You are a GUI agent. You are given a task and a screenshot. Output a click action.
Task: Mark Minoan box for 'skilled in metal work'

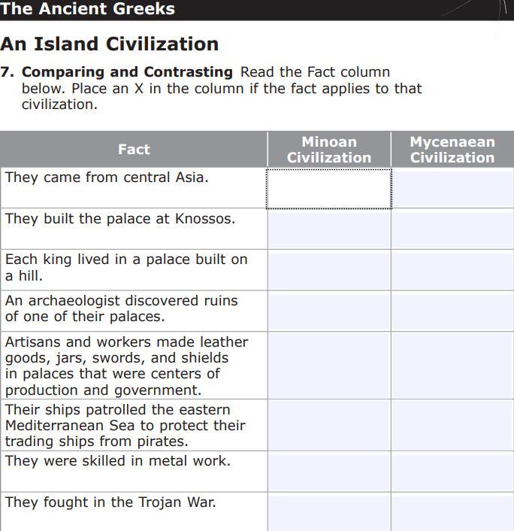click(328, 472)
